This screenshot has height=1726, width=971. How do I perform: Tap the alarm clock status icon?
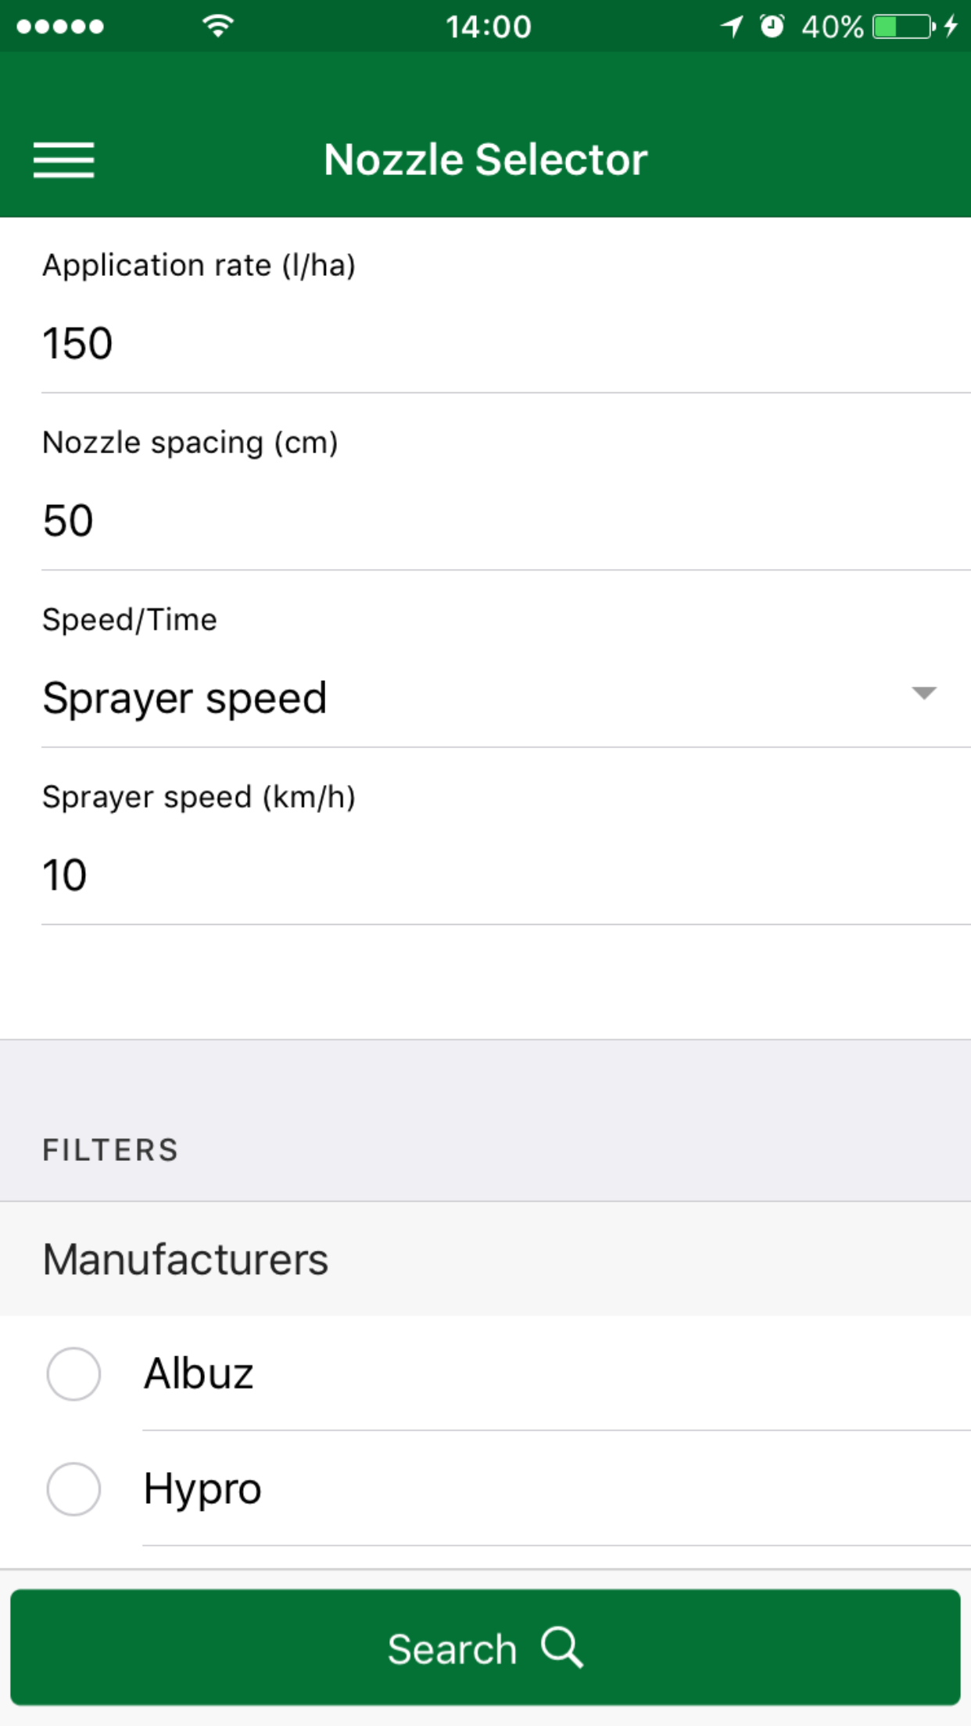point(772,27)
